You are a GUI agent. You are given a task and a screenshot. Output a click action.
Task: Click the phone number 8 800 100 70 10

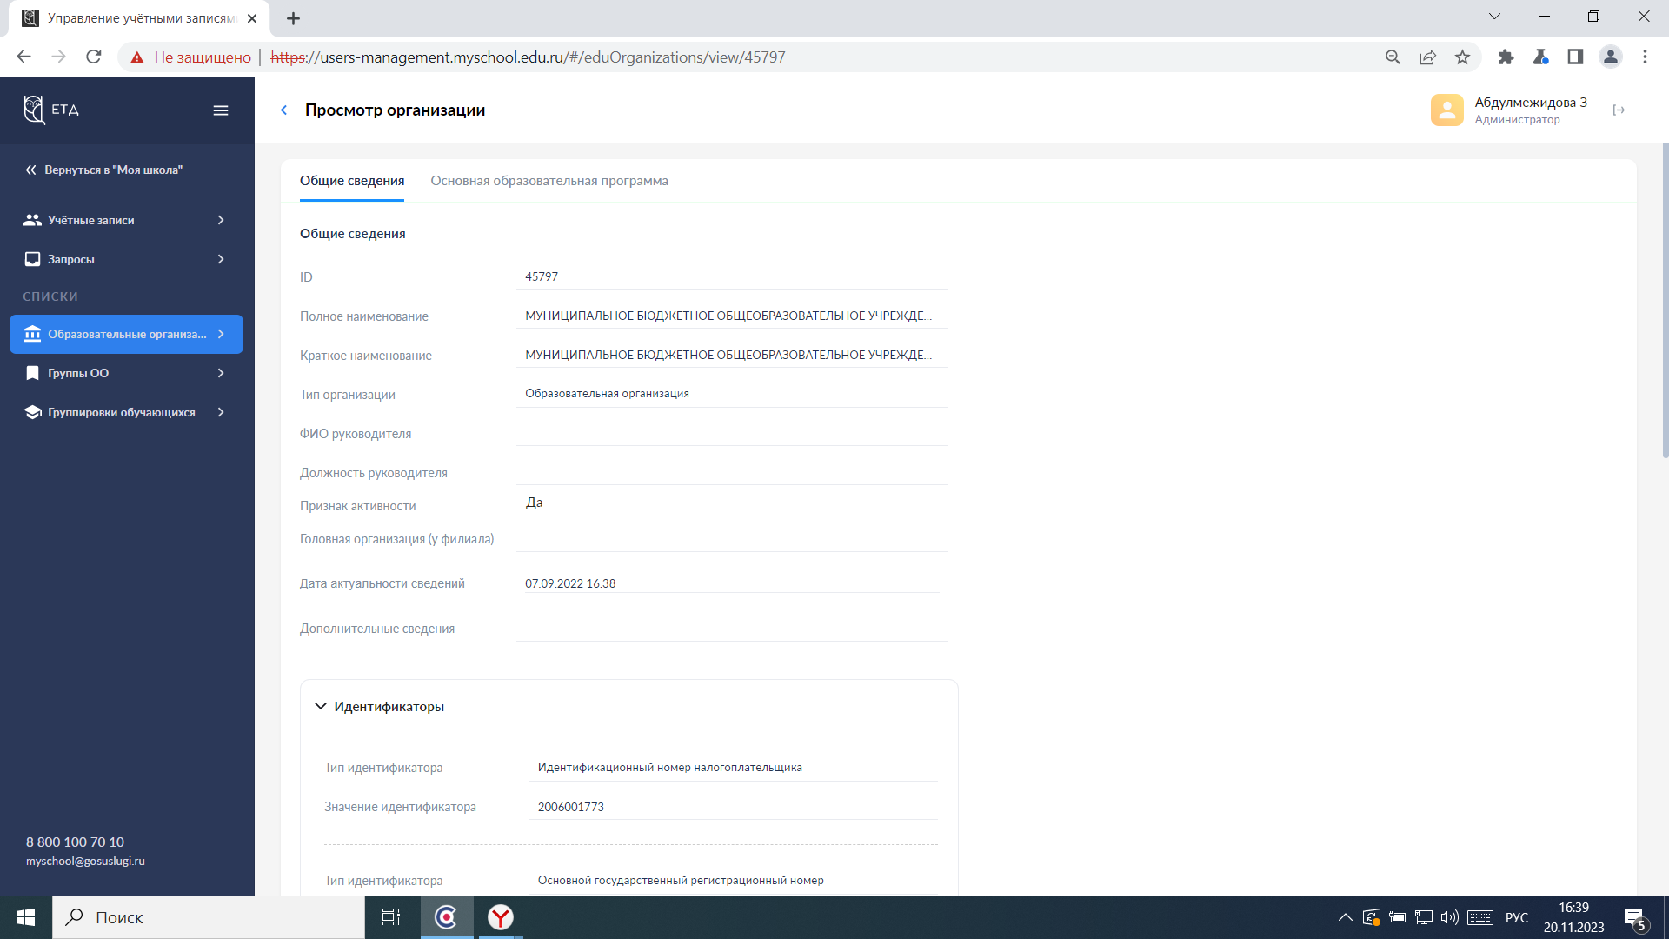[x=75, y=842]
